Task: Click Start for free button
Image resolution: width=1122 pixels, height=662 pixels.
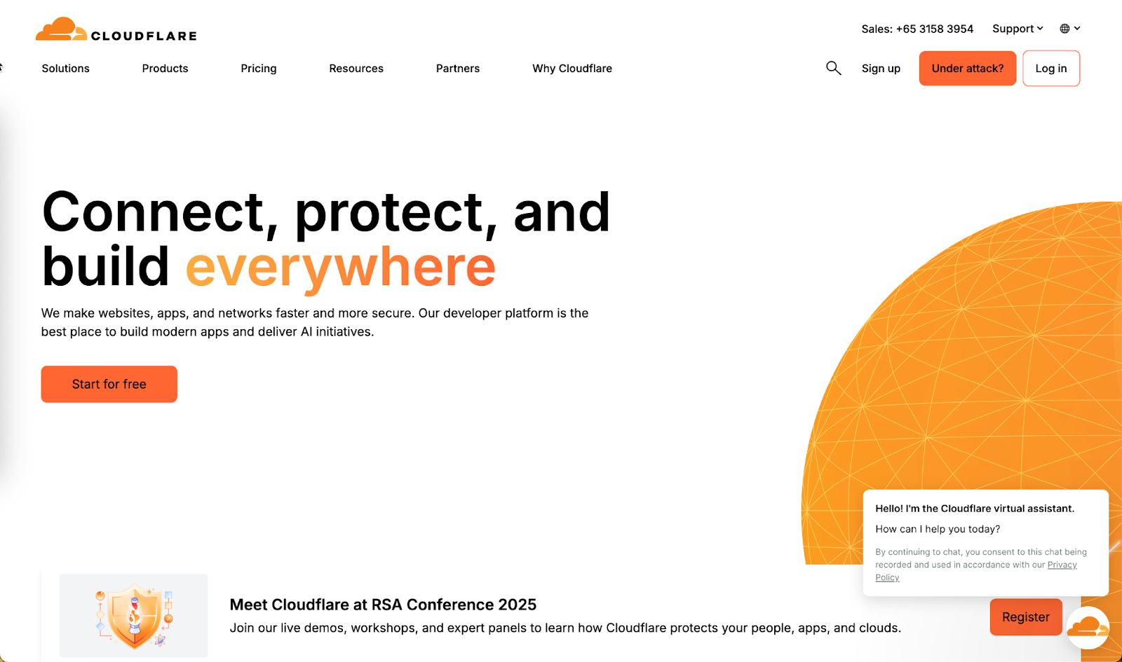Action: click(x=109, y=384)
